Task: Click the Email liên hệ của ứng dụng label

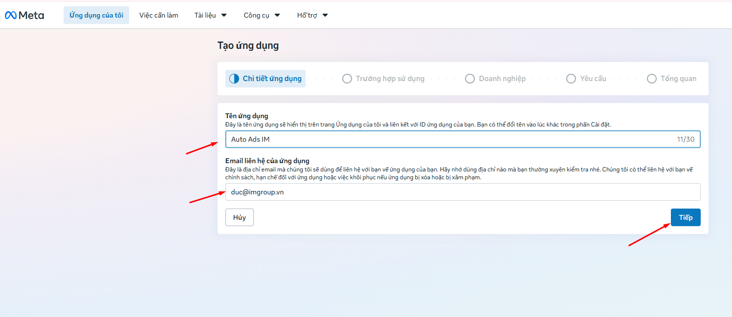Action: pyautogui.click(x=267, y=161)
